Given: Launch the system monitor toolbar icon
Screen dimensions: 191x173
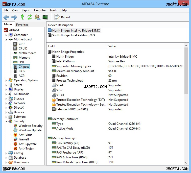Looking at the screenshot, I should coord(45,17).
